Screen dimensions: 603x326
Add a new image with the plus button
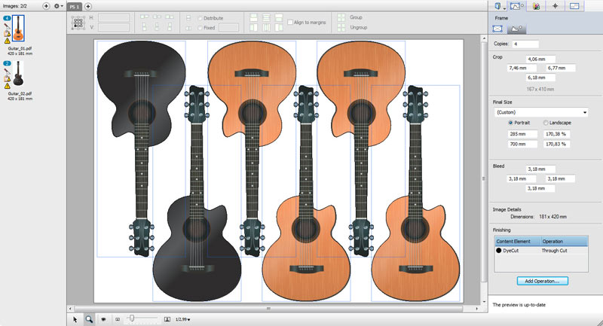pos(46,6)
